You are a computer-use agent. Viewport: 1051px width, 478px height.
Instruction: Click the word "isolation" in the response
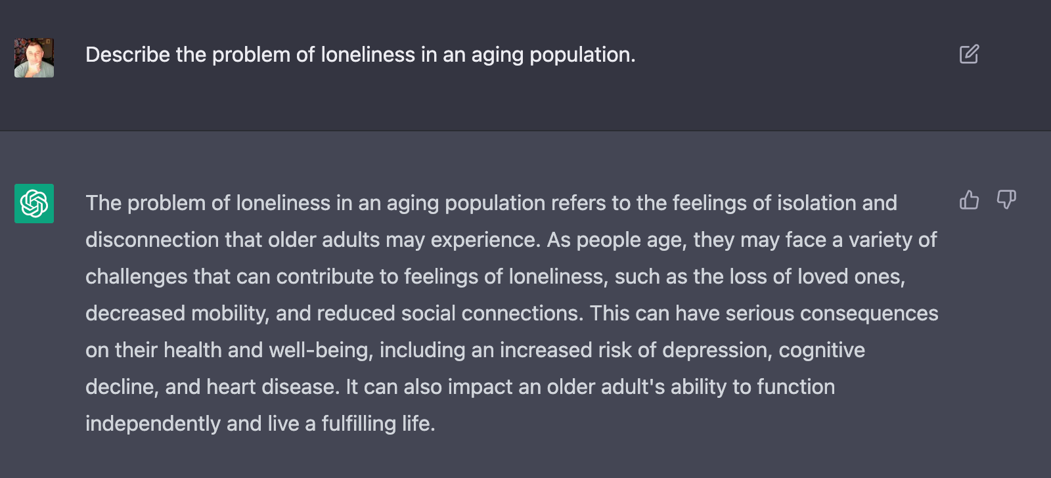[816, 203]
